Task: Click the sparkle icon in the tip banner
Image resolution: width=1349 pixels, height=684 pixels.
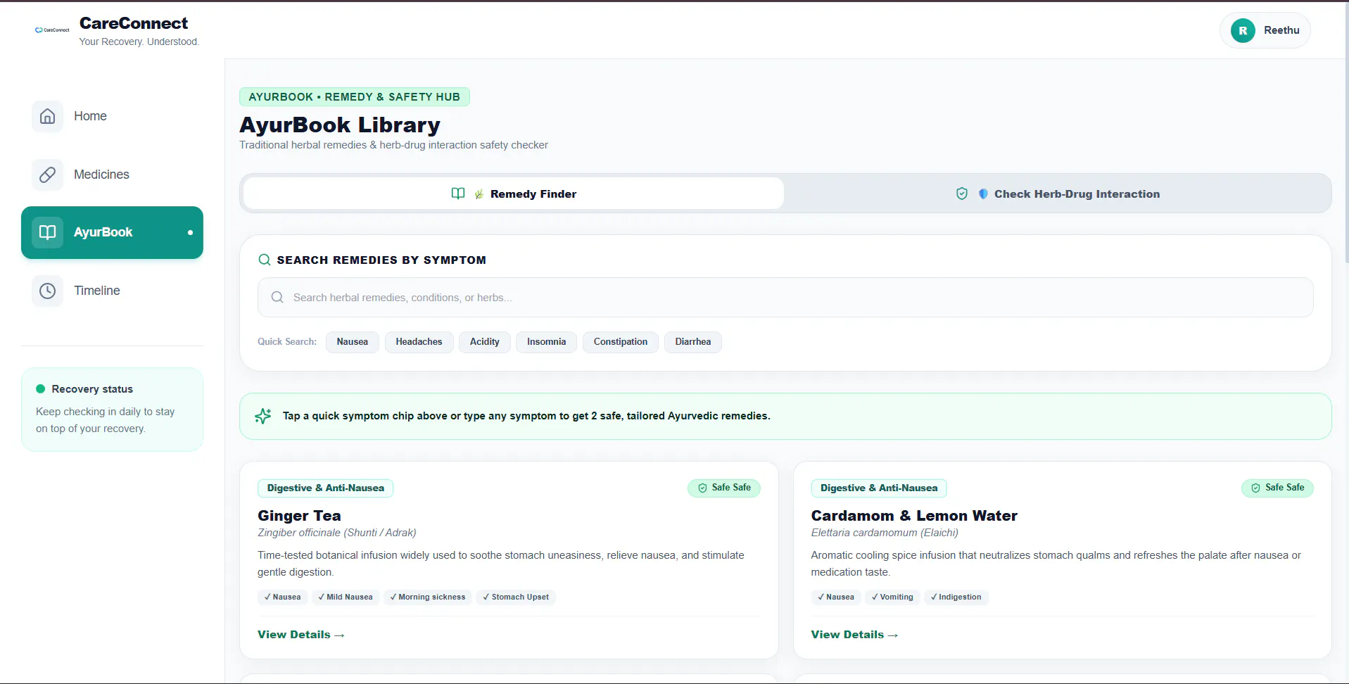Action: 263,416
